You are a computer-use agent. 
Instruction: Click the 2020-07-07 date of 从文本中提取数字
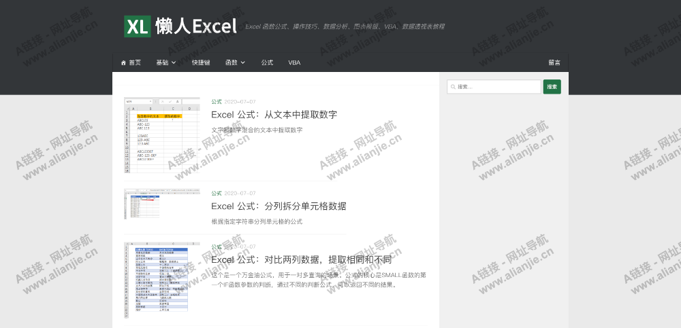(240, 102)
